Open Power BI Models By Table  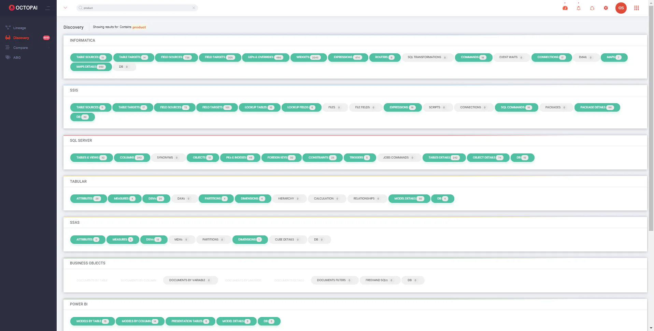pos(93,321)
